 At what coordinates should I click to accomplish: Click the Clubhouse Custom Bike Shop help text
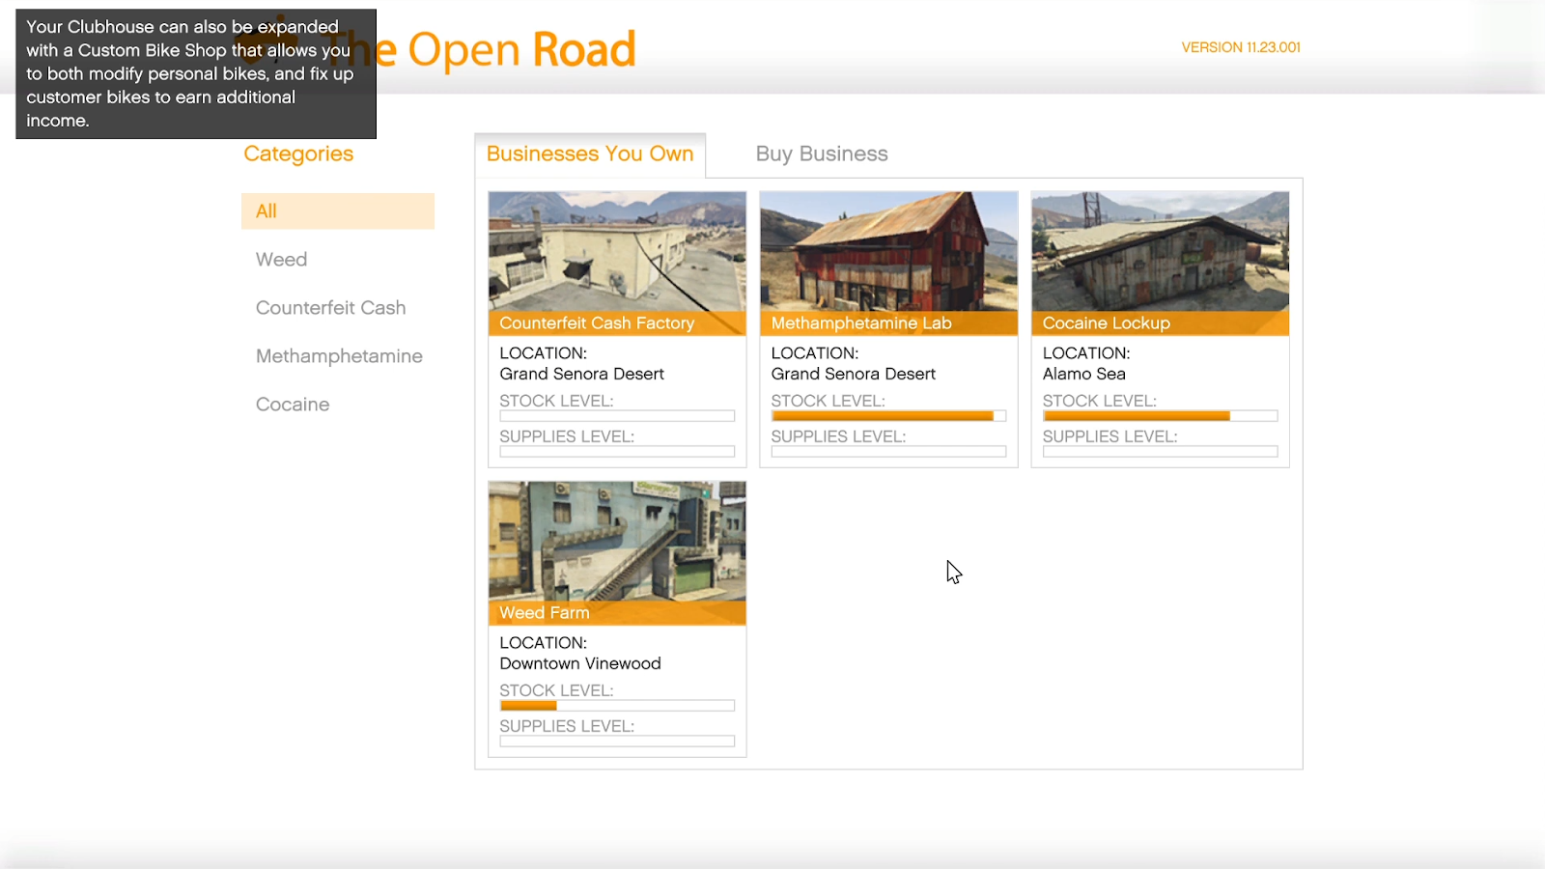[196, 74]
